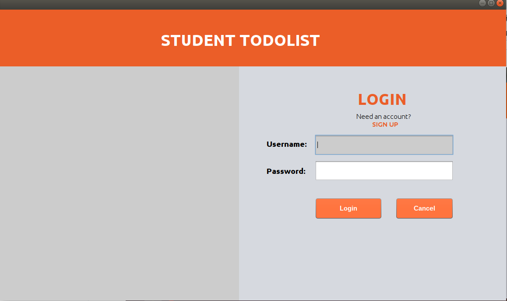Close the application window
This screenshot has width=507, height=301.
point(500,3)
